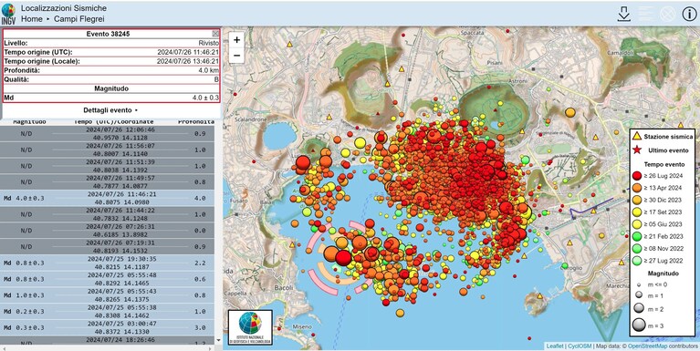Image resolution: width=700 pixels, height=351 pixels.
Task: Open the information icon in the header
Action: pos(689,15)
